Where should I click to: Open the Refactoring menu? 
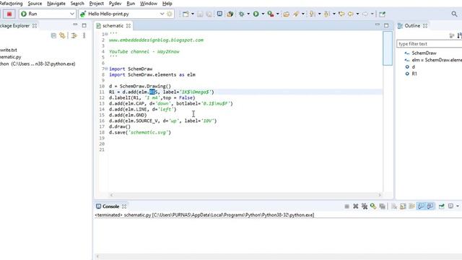click(x=12, y=4)
